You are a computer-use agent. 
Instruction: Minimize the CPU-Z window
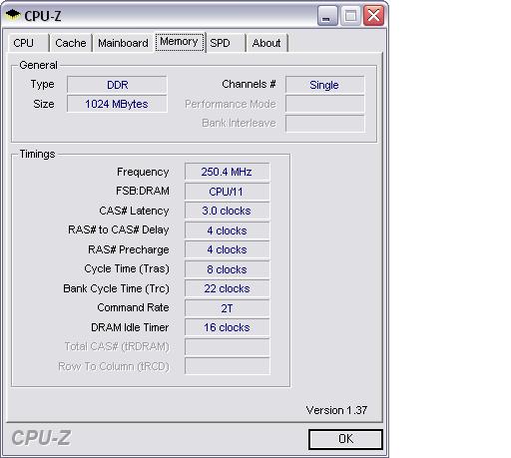(x=327, y=15)
